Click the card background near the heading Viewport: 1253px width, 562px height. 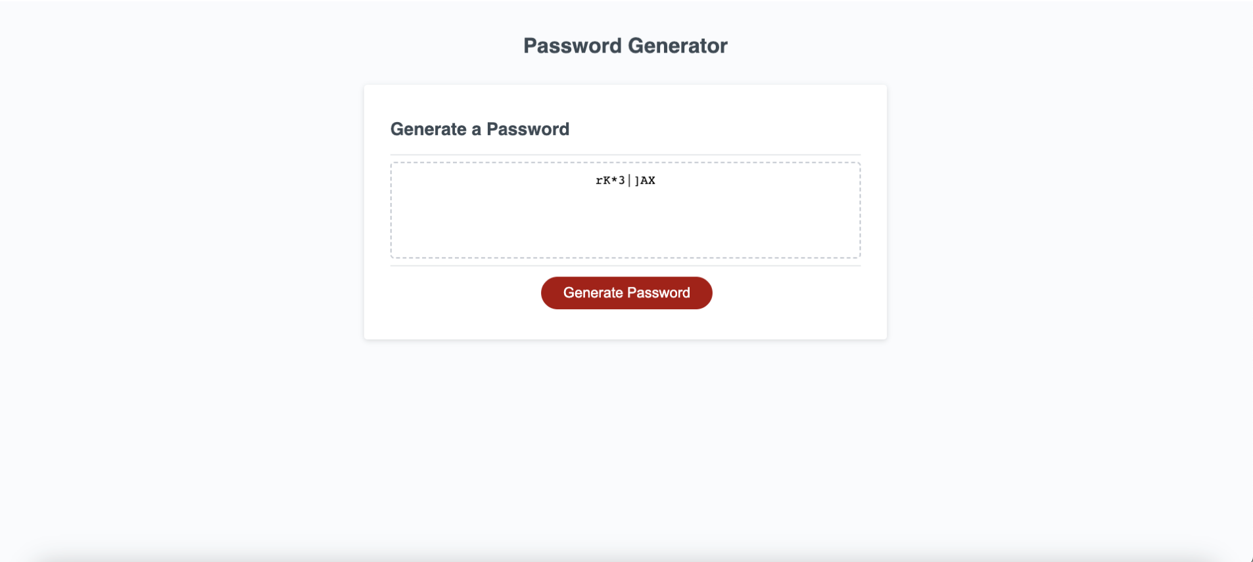pyautogui.click(x=723, y=129)
